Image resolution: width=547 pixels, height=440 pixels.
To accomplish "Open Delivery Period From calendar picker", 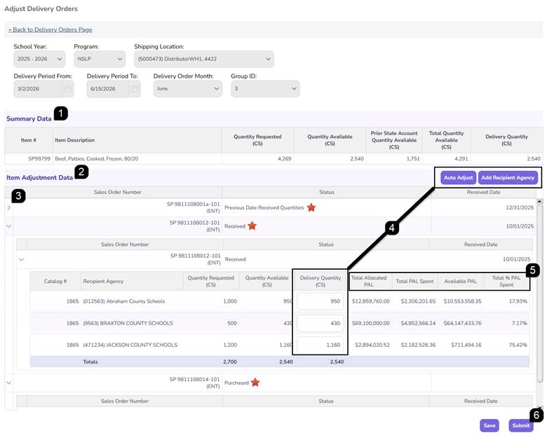I will click(68, 89).
